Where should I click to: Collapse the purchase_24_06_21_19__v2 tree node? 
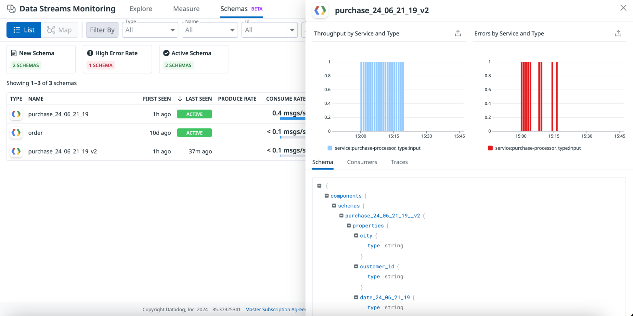341,215
